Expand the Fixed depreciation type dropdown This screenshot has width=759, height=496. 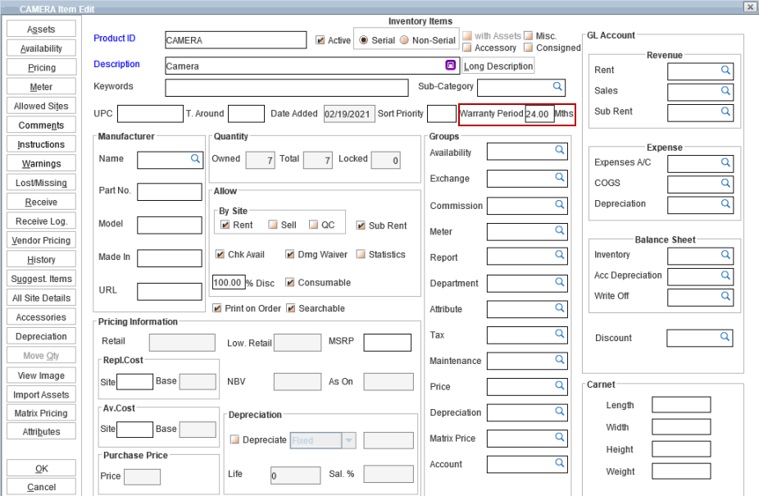coord(349,440)
